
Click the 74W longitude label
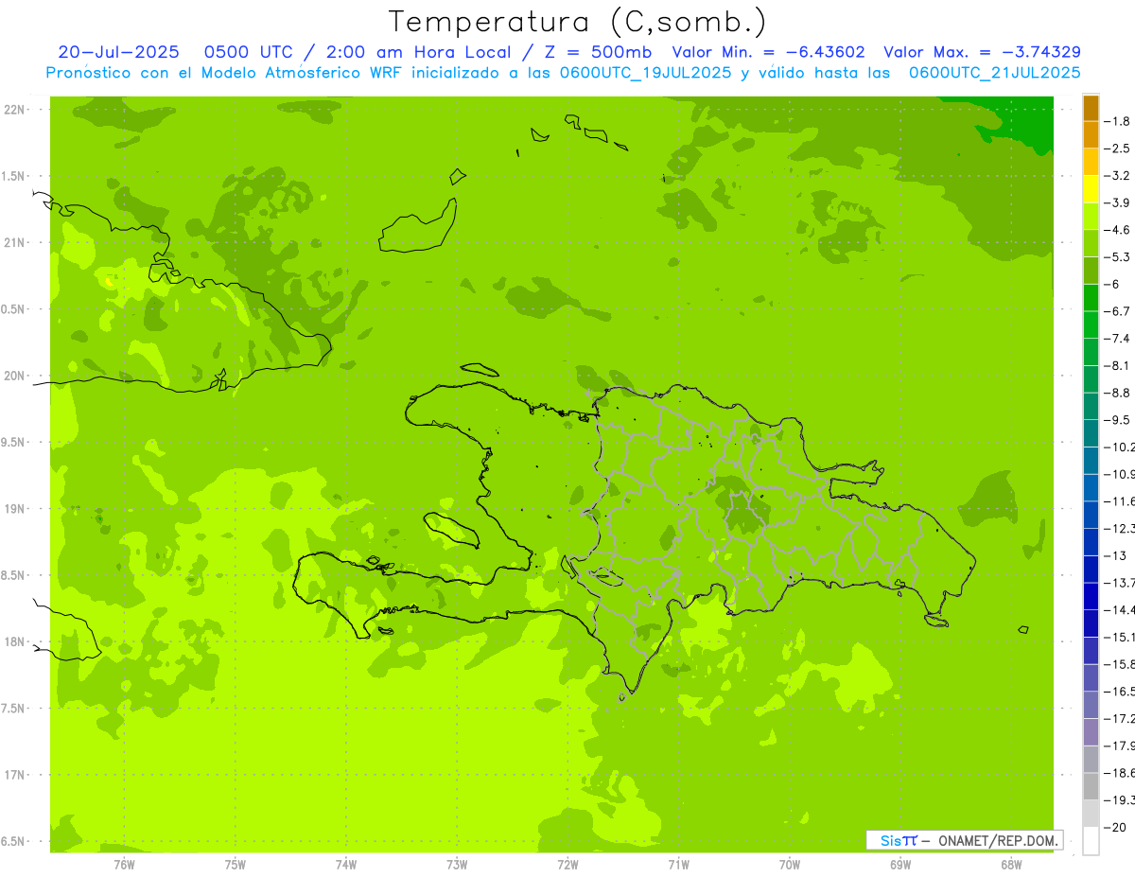coord(346,865)
